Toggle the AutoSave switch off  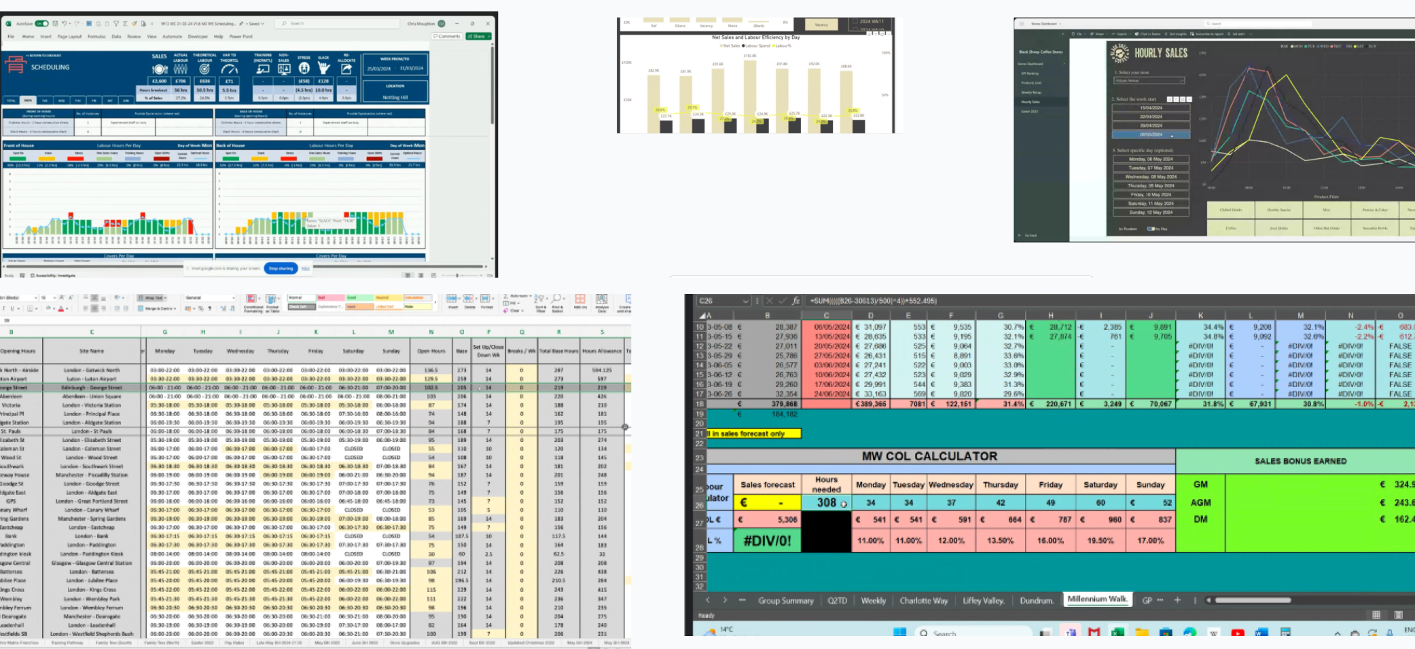click(x=41, y=24)
